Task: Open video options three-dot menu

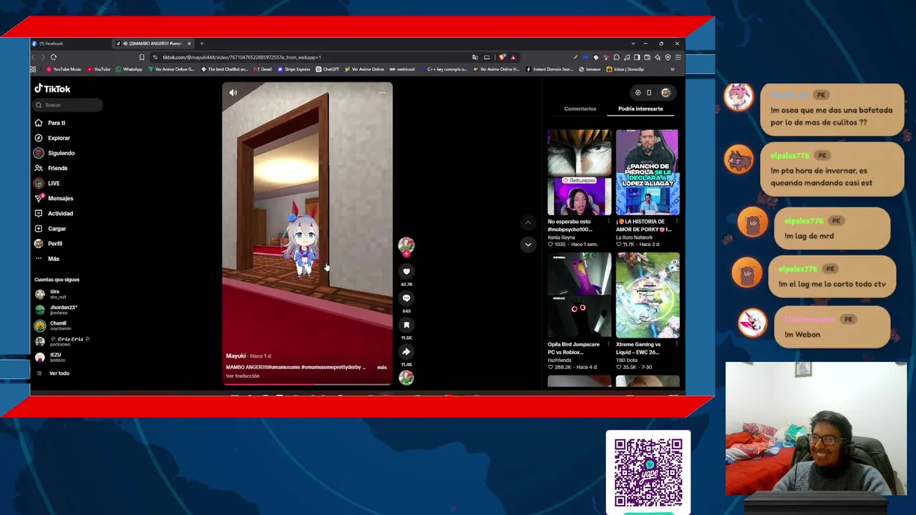Action: pos(381,92)
